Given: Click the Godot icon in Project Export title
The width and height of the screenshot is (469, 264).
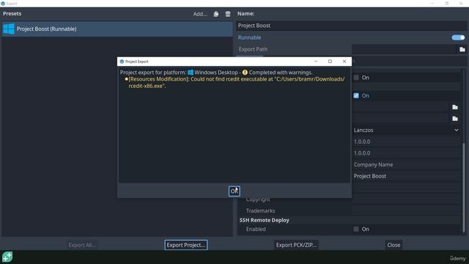Looking at the screenshot, I should [x=122, y=62].
